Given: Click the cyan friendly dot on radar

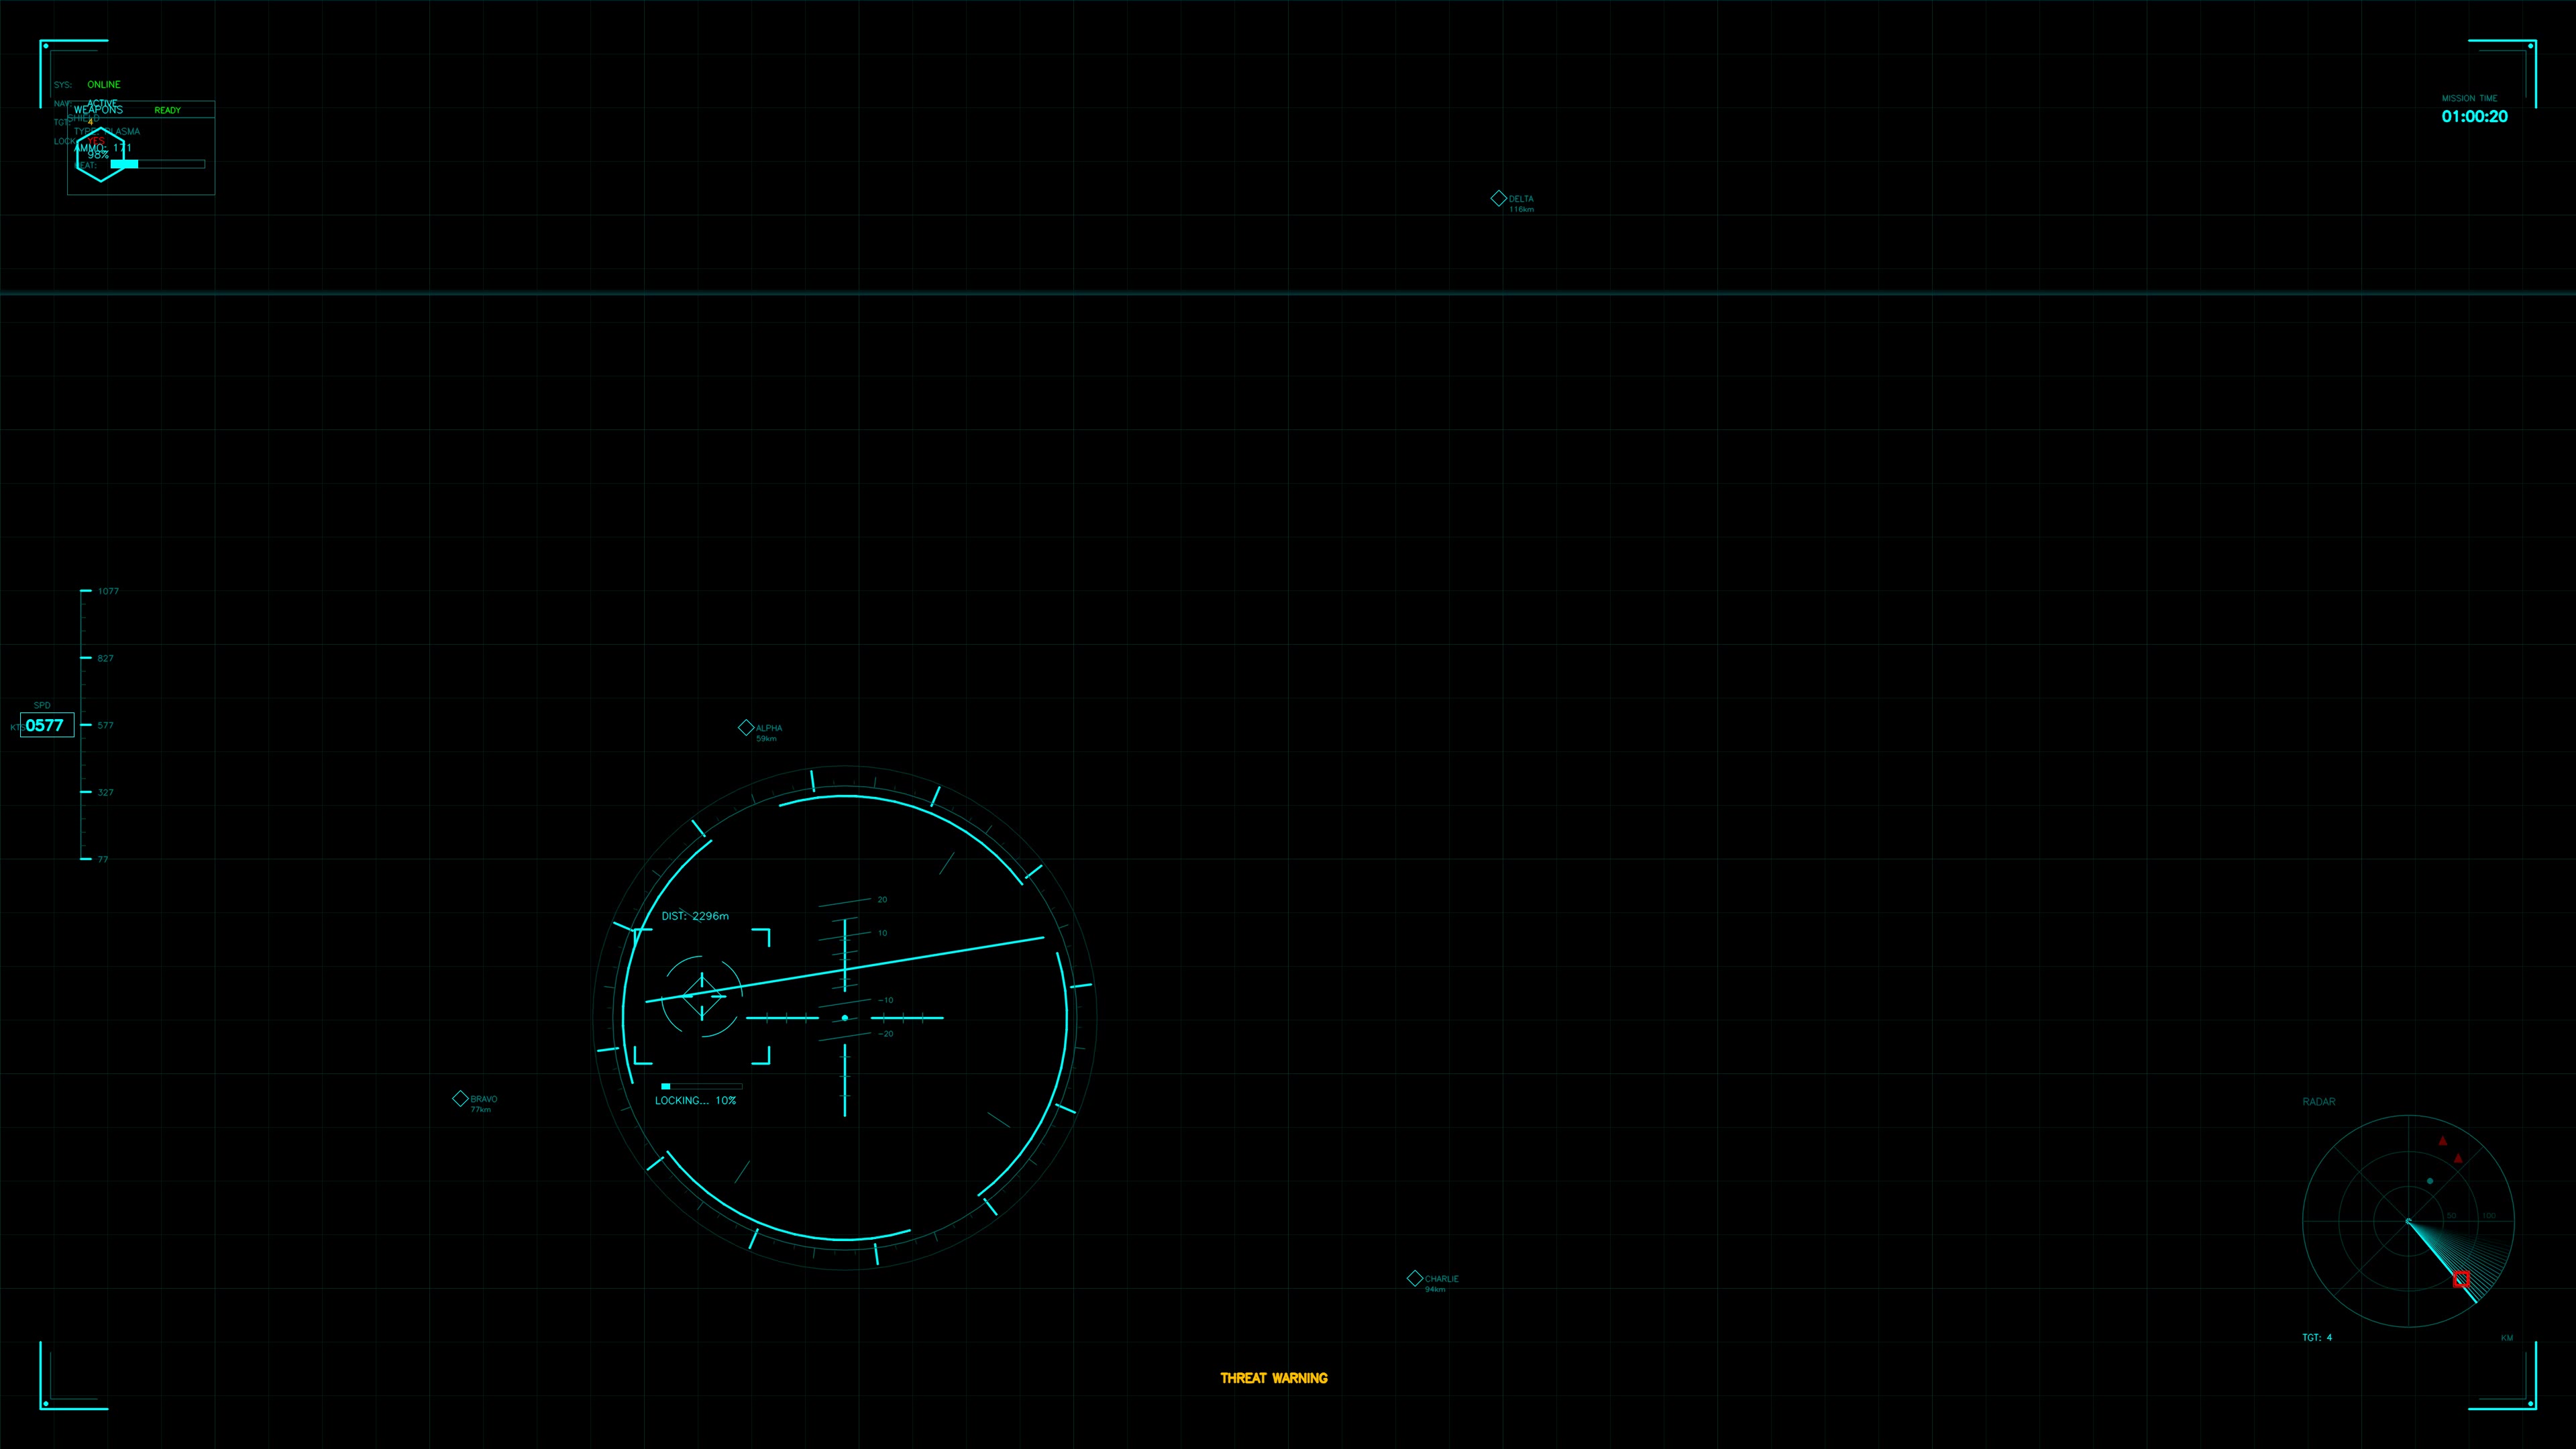Looking at the screenshot, I should click(x=2430, y=1181).
